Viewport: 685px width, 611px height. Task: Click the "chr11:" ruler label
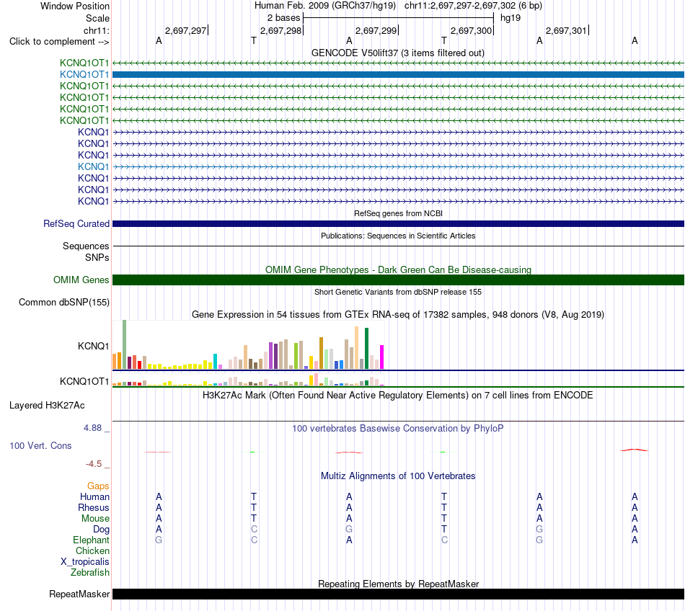(97, 30)
